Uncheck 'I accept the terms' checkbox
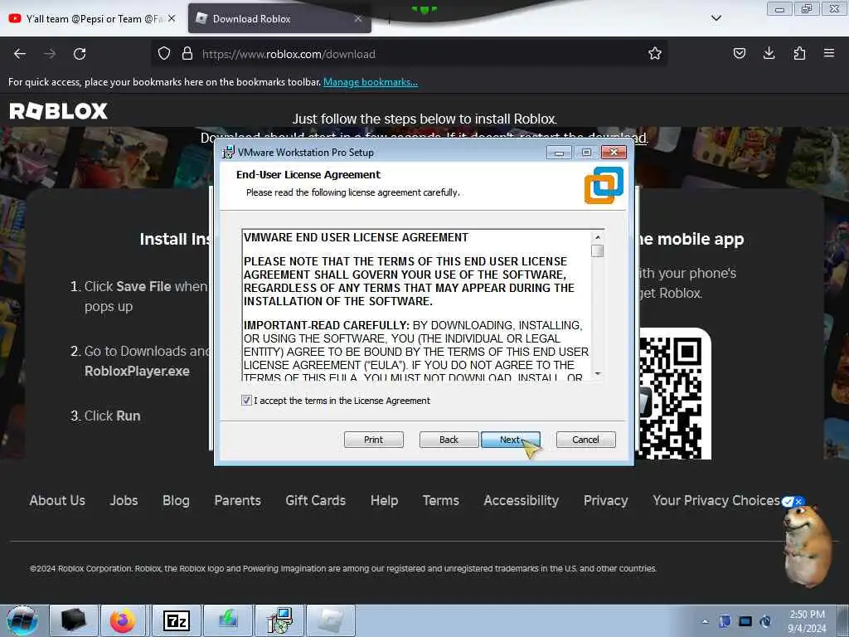The height and width of the screenshot is (637, 849). pyautogui.click(x=246, y=401)
